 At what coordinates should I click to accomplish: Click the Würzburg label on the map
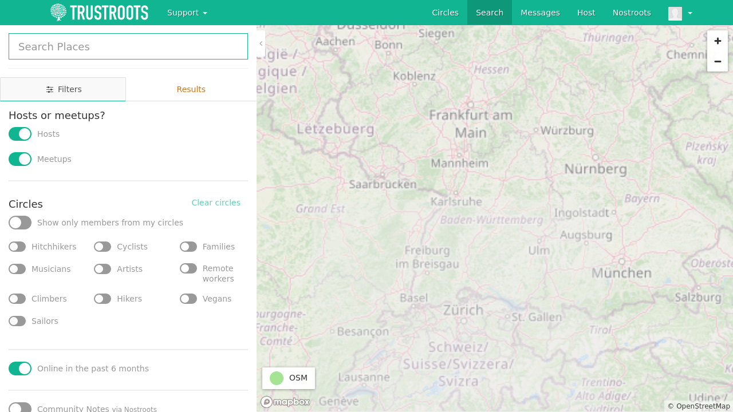tap(567, 130)
